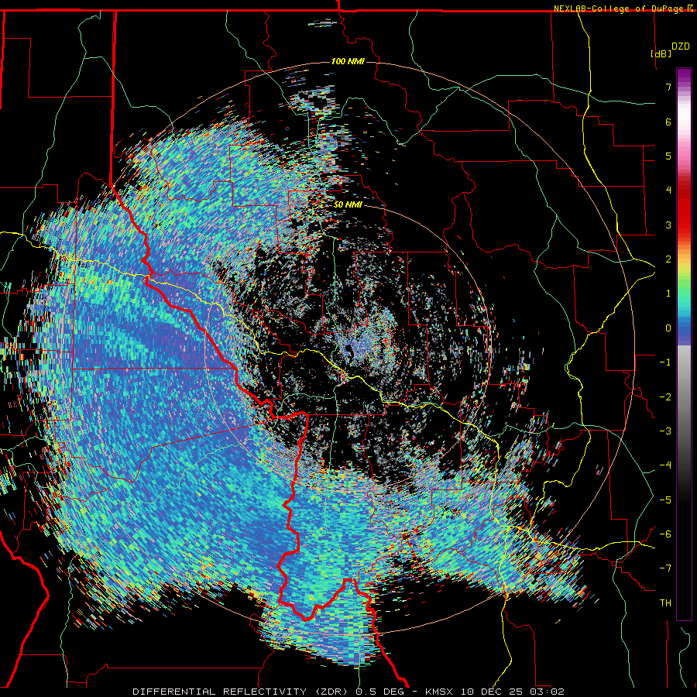Click the "4" value on the dB scale
697x697 pixels.
(x=668, y=191)
